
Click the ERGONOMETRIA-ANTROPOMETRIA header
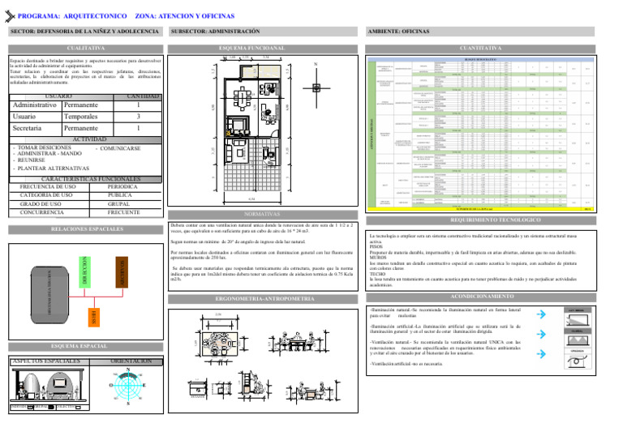(x=264, y=299)
